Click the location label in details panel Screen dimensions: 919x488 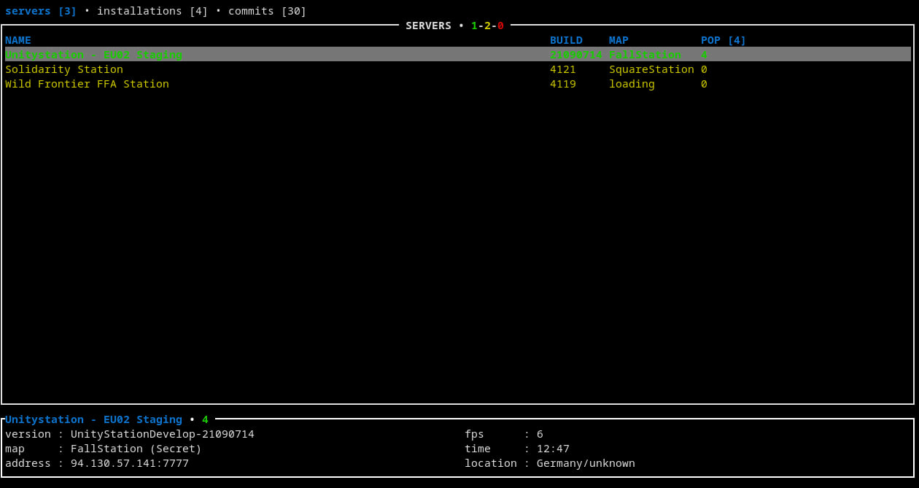click(x=491, y=463)
